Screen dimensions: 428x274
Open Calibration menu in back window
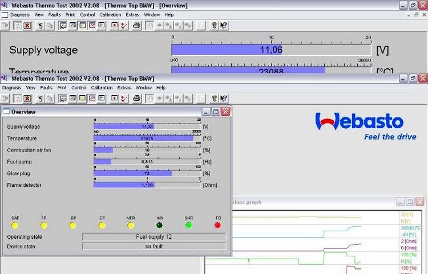pos(110,15)
